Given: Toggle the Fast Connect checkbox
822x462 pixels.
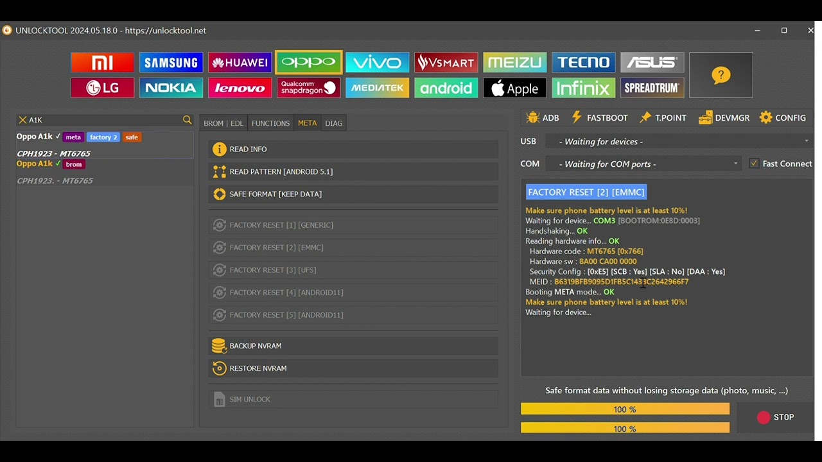Looking at the screenshot, I should coord(754,164).
